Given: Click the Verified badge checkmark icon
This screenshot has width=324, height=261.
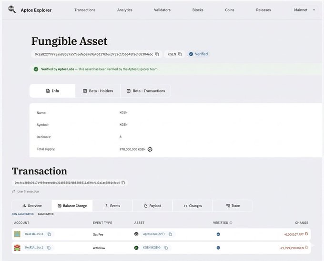Looking at the screenshot, I should [191, 54].
